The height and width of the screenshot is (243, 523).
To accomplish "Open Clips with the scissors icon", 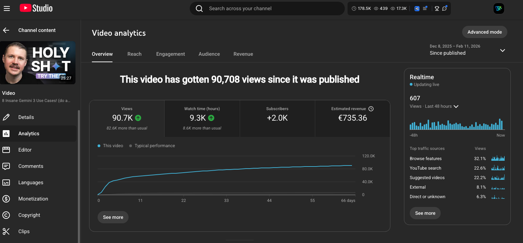I will coord(6,231).
